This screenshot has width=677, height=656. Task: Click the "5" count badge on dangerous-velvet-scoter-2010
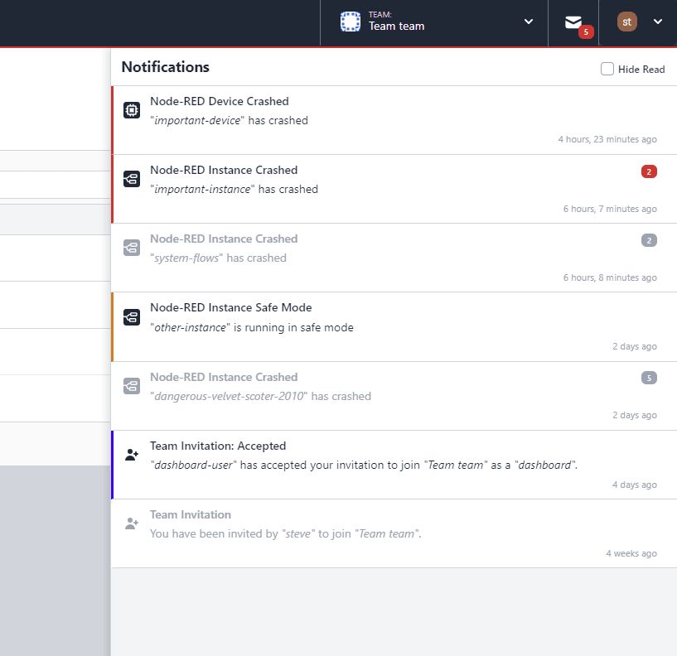click(x=648, y=378)
